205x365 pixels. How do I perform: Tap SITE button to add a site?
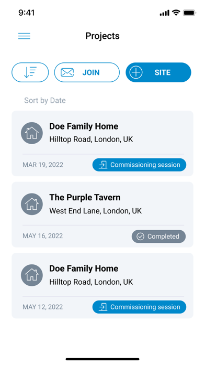click(158, 72)
